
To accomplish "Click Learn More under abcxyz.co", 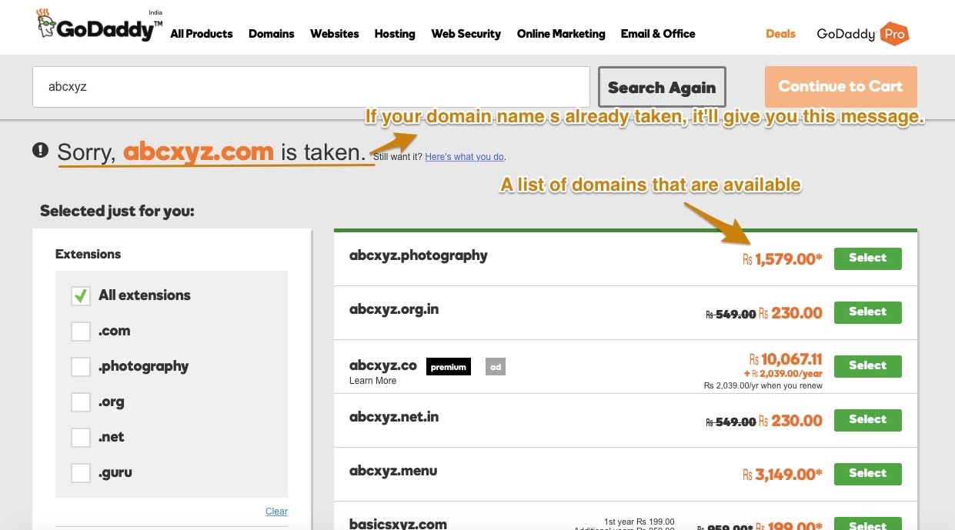I will tap(372, 381).
